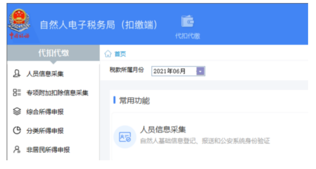The height and width of the screenshot is (169, 316).
Task: Click the person icon for 人员信息采集 sidebar
Action: [17, 74]
